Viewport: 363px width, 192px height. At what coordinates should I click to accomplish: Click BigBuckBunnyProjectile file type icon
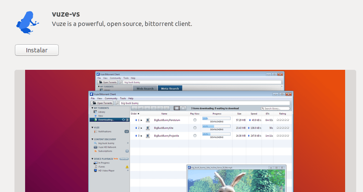pyautogui.click(x=148, y=136)
